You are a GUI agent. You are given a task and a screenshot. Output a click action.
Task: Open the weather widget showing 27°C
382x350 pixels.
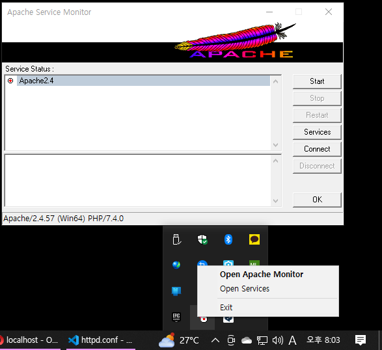pos(179,340)
